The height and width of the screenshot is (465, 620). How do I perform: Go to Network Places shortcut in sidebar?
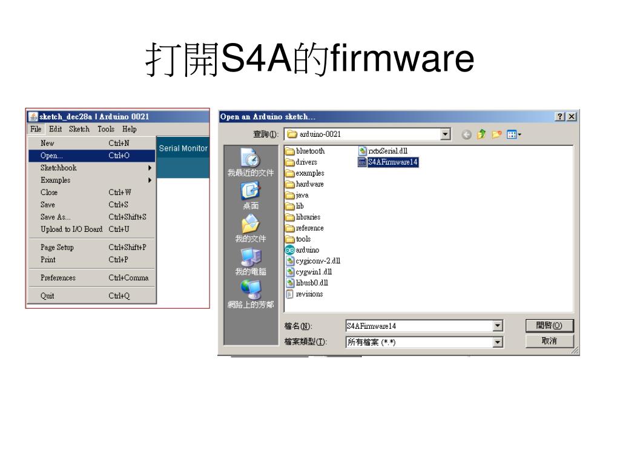[250, 294]
